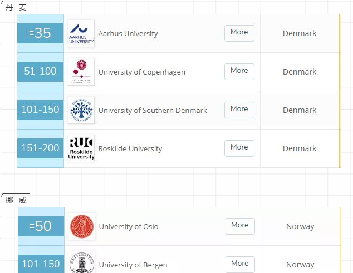Image resolution: width=353 pixels, height=273 pixels.
Task: Open More for University of Oslo
Action: point(240,226)
